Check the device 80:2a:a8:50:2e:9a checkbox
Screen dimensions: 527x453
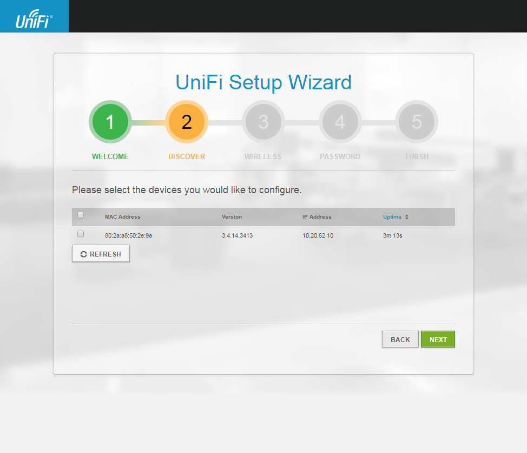(x=81, y=234)
